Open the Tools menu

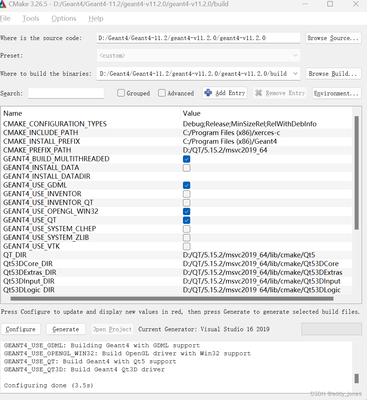click(31, 18)
